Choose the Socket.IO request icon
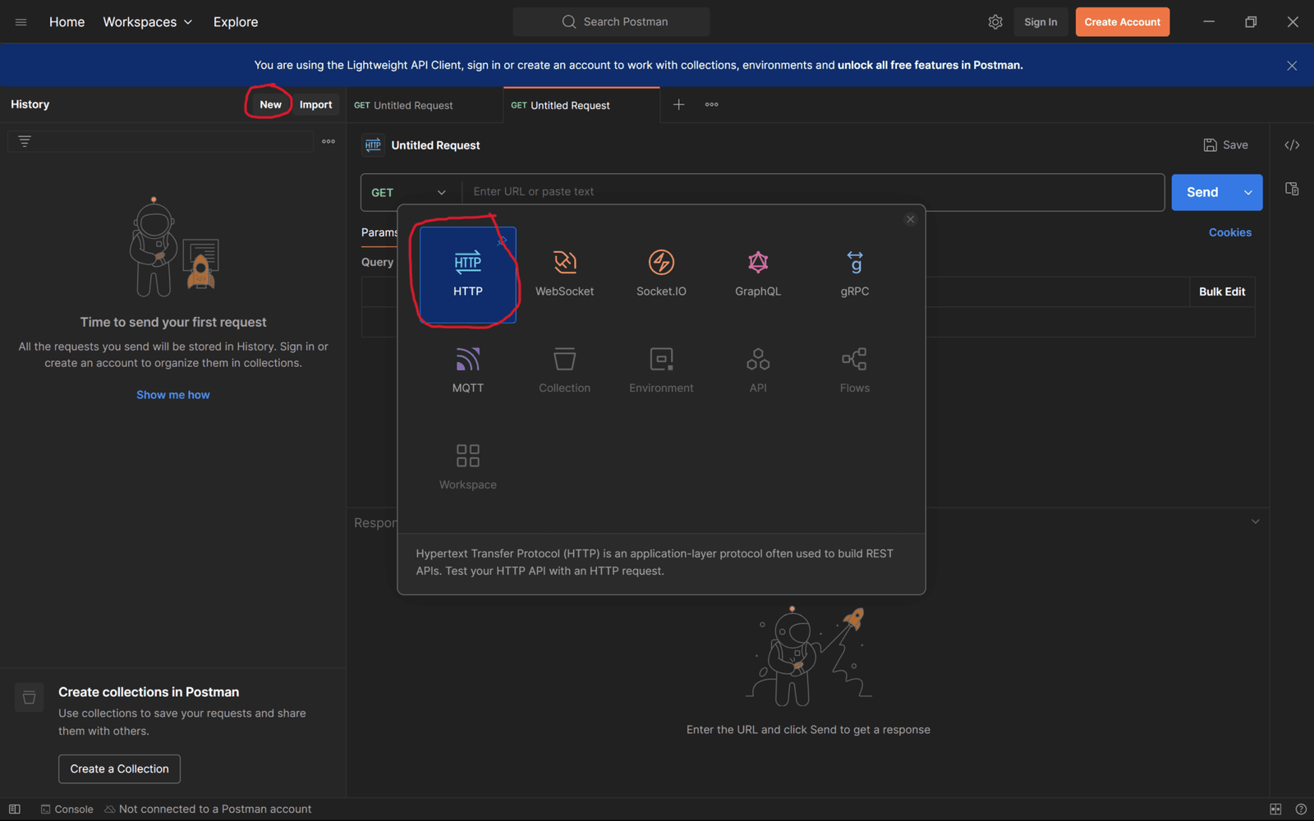The image size is (1314, 821). pos(661,274)
